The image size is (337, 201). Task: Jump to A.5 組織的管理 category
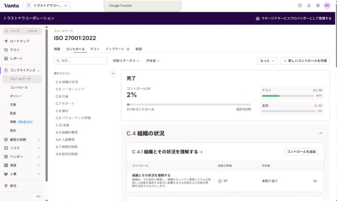67,132
